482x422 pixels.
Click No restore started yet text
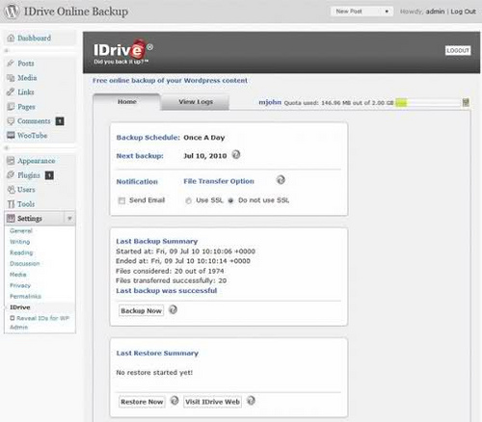pyautogui.click(x=154, y=373)
